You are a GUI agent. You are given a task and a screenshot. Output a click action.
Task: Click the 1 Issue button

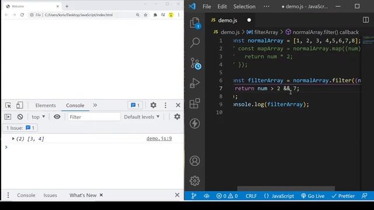click(x=20, y=128)
